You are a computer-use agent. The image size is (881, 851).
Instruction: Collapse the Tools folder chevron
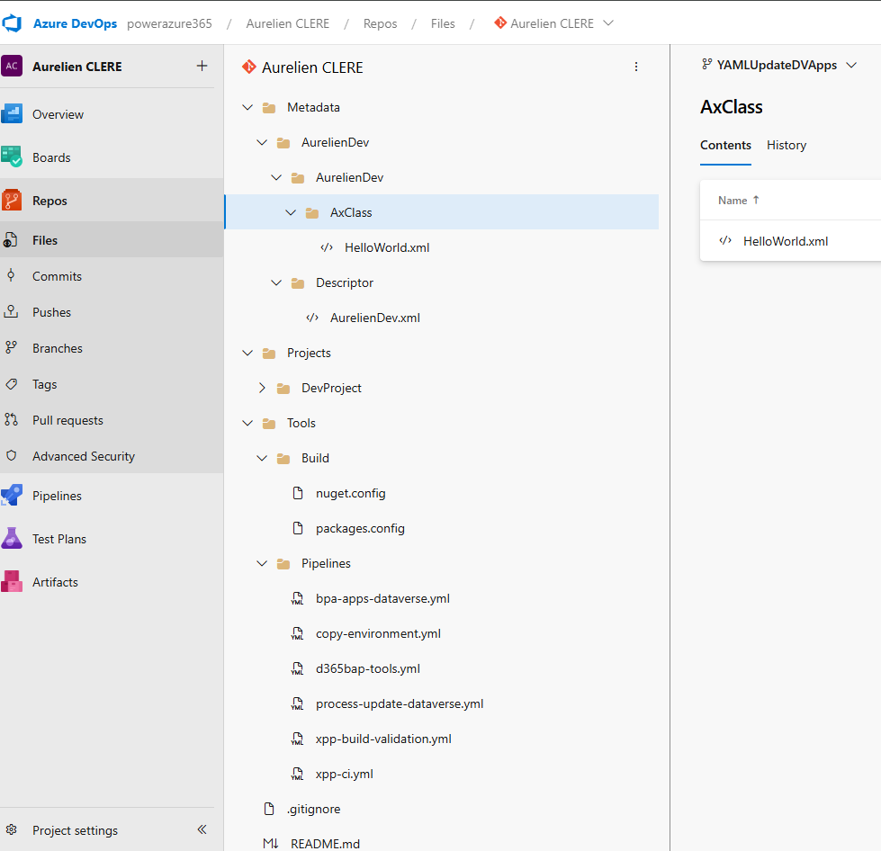247,423
